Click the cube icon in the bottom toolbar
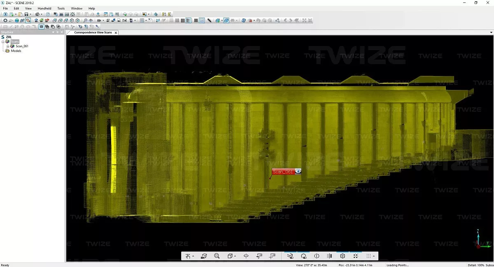Image resolution: width=494 pixels, height=267 pixels. click(343, 256)
